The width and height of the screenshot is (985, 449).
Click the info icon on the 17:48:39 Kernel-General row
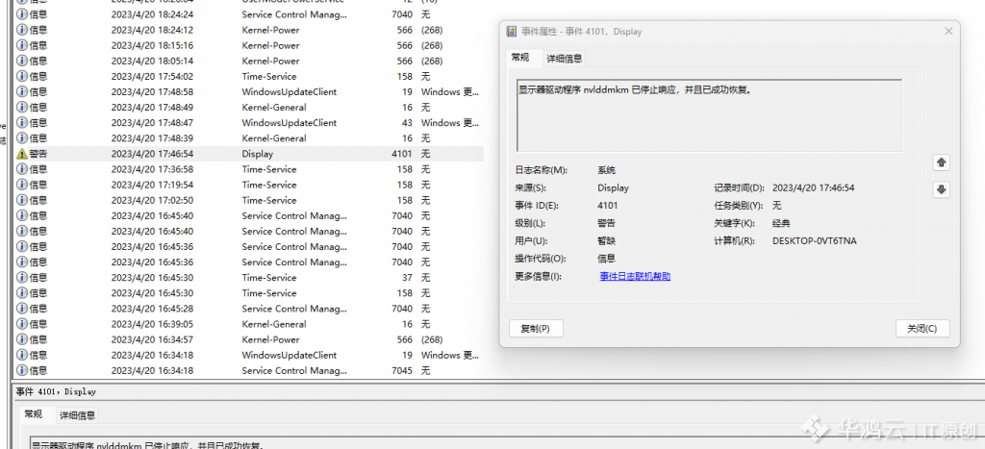click(x=22, y=138)
